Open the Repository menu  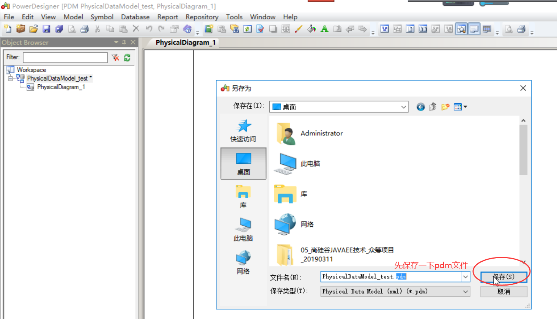click(202, 17)
